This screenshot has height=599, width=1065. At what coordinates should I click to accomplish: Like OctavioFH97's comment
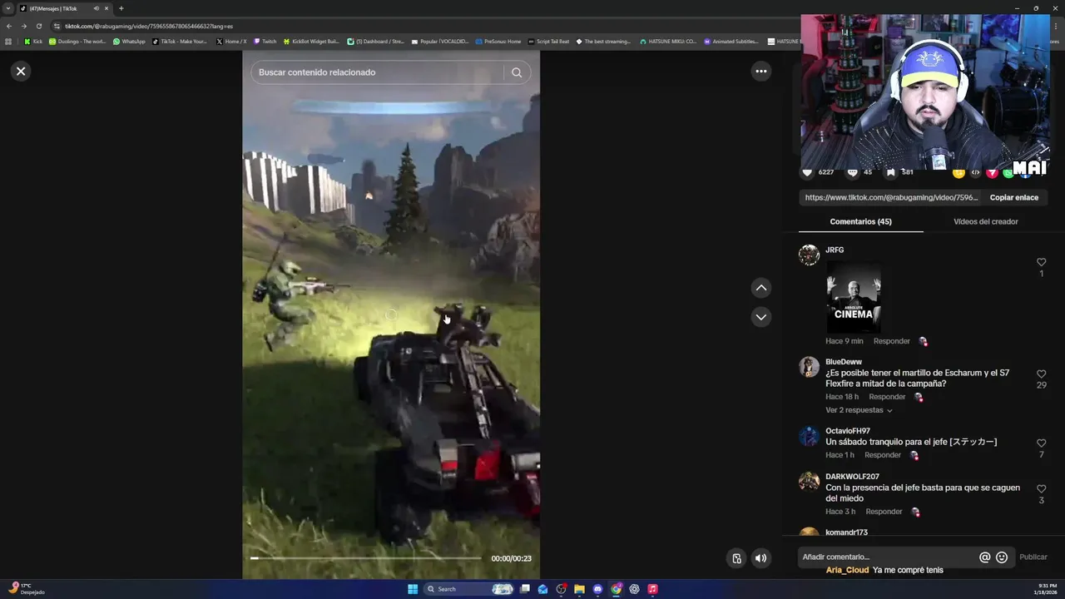coord(1041,443)
